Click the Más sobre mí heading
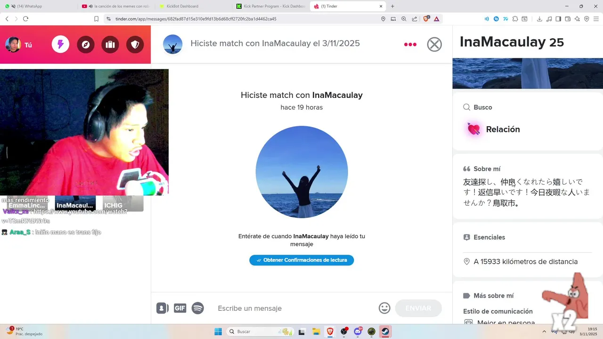This screenshot has height=339, width=603. pyautogui.click(x=494, y=296)
